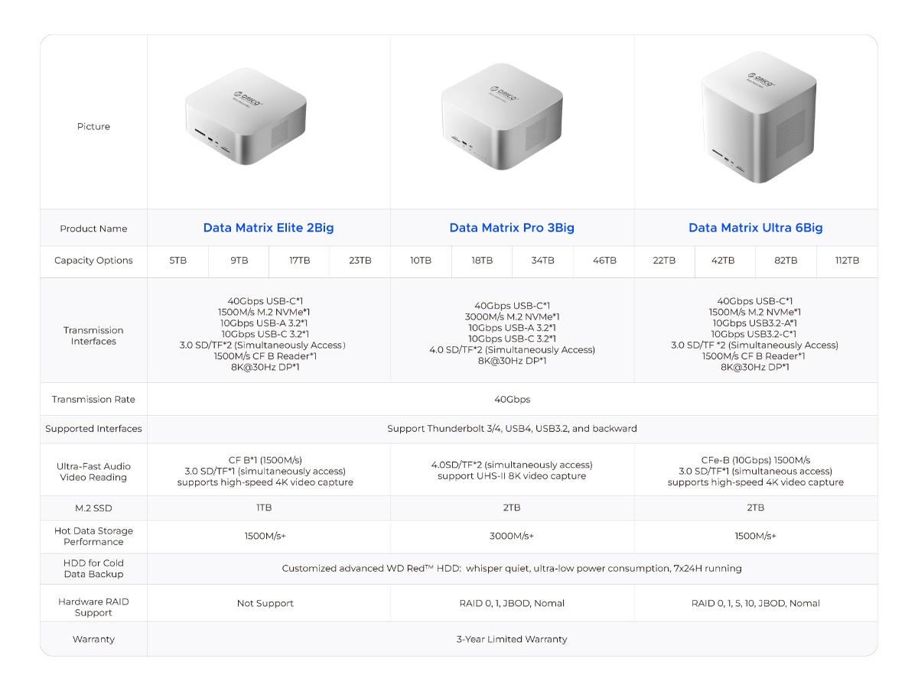Open the Data Matrix Pro 3Big link

(x=512, y=228)
